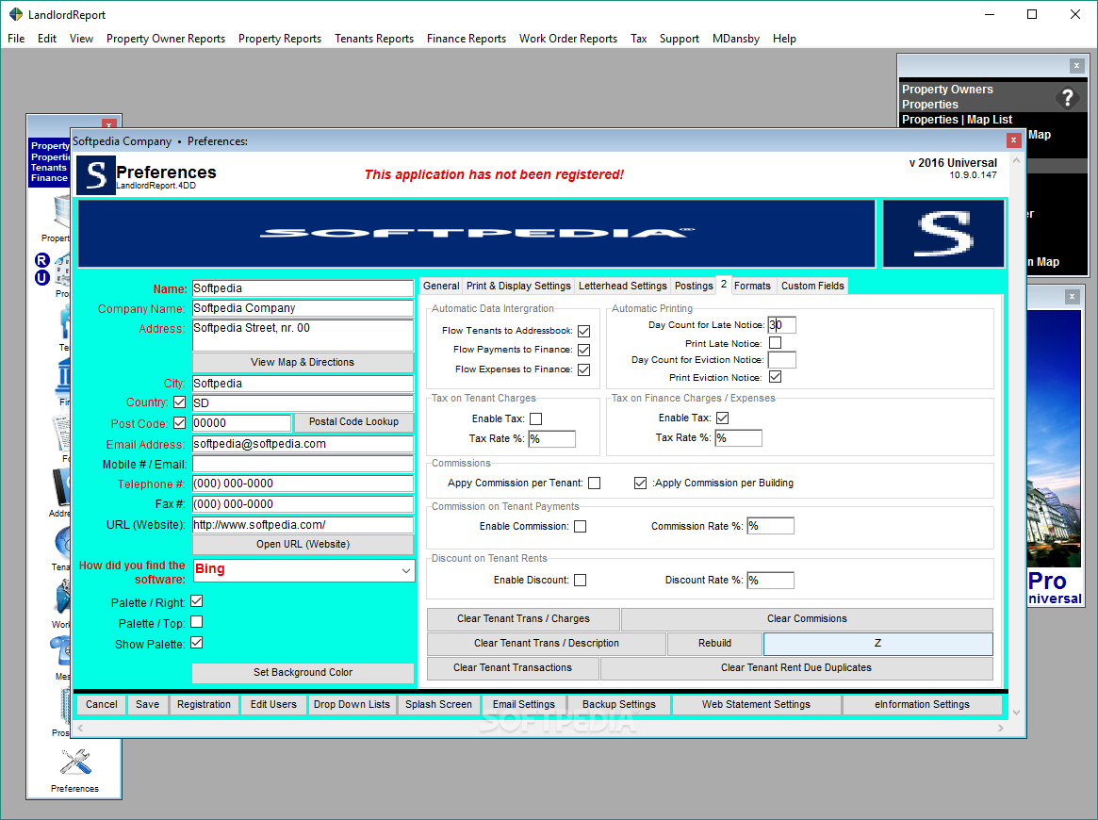Click Clear Tenant Rent Due Duplicates

tap(796, 667)
